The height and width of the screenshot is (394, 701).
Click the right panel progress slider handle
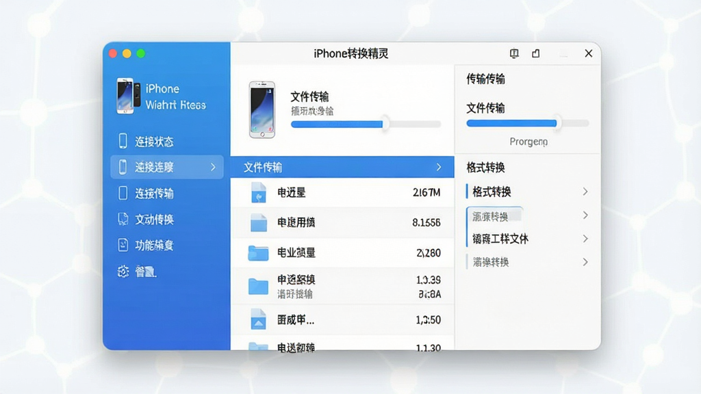tap(559, 123)
